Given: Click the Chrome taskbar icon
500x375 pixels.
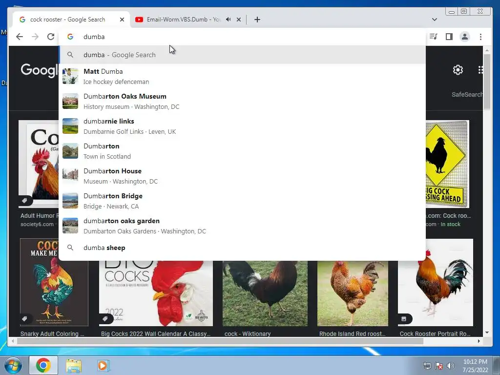Looking at the screenshot, I should [43, 365].
